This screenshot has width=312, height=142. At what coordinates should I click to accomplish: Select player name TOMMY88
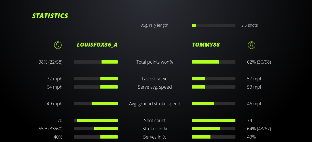click(206, 45)
